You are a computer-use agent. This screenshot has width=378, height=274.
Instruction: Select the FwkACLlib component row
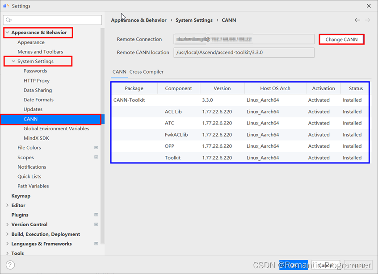[240, 135]
